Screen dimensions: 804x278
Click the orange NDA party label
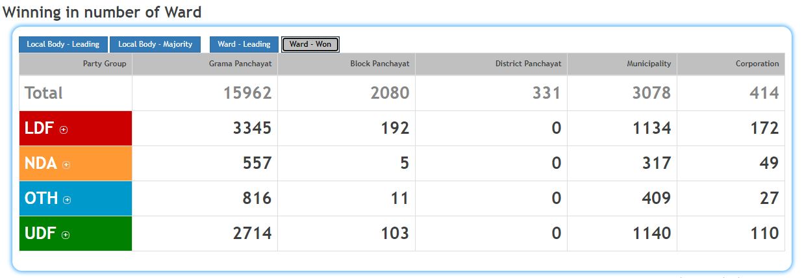(40, 164)
